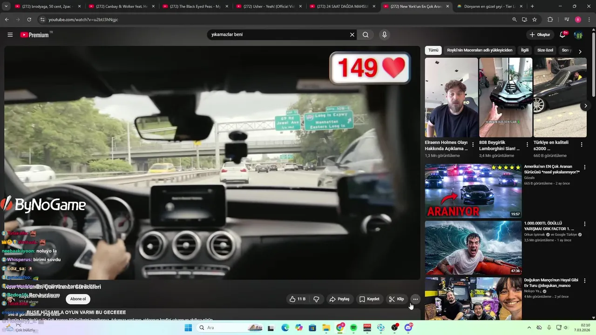Open the Windows Start menu
596x335 pixels.
188,328
